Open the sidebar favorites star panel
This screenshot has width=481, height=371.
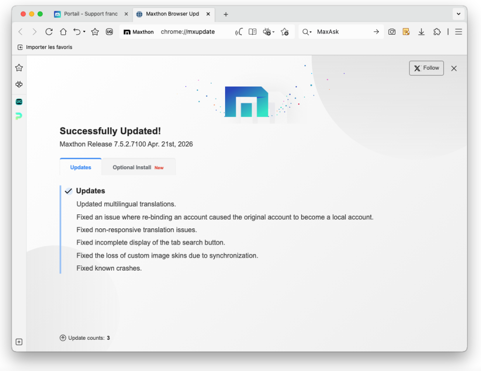pos(19,68)
